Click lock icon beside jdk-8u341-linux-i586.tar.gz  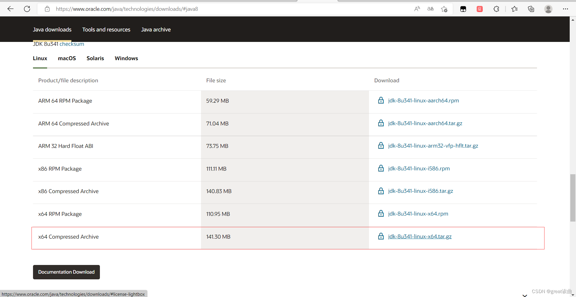point(381,191)
